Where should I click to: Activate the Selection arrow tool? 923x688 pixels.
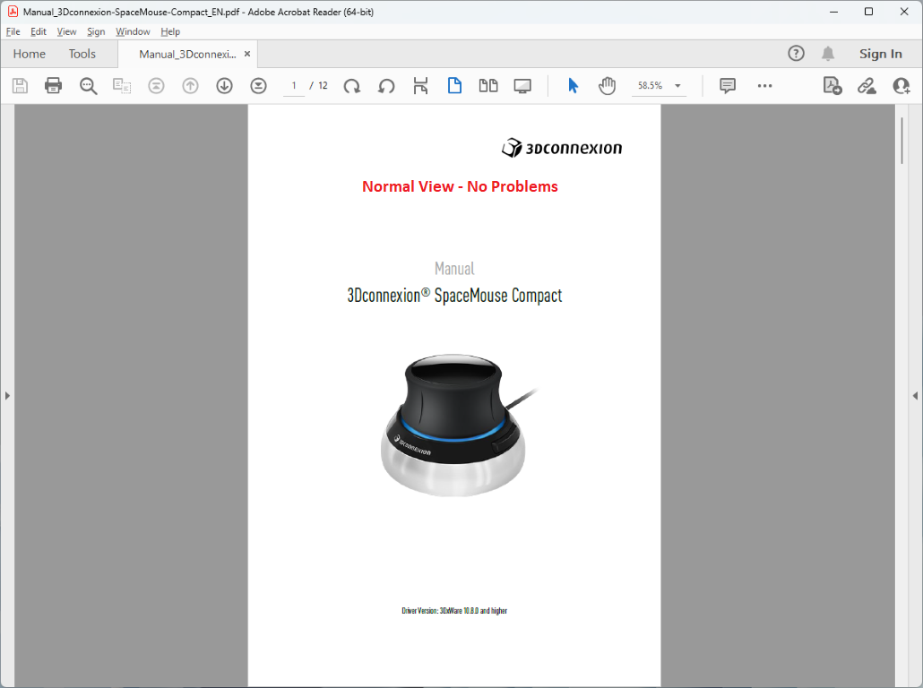[572, 85]
